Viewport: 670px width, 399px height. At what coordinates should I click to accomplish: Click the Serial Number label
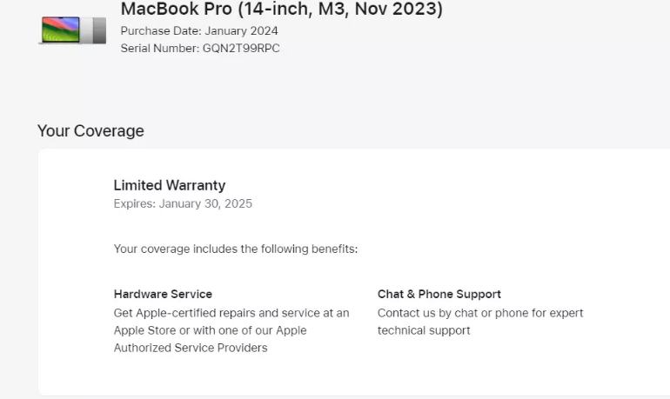click(x=159, y=48)
